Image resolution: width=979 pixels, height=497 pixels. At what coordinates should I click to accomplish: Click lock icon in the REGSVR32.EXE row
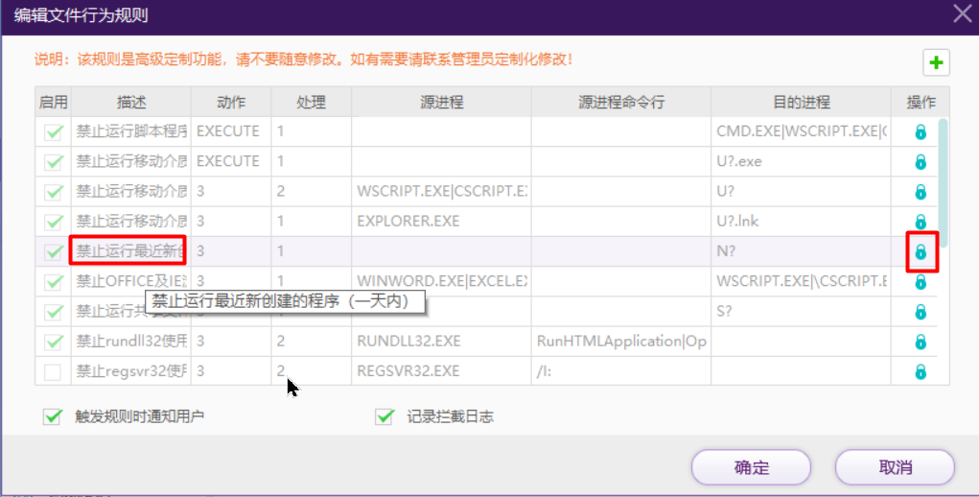pos(921,371)
